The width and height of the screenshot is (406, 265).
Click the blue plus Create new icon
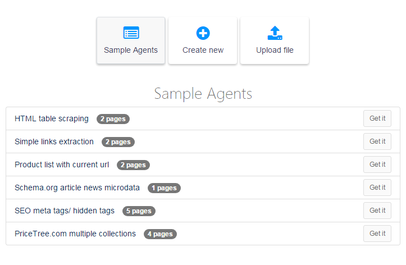click(203, 33)
